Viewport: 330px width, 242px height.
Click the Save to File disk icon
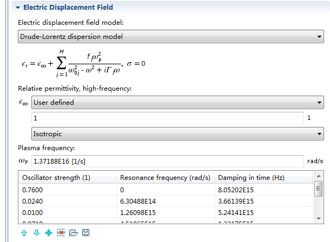pos(85,232)
